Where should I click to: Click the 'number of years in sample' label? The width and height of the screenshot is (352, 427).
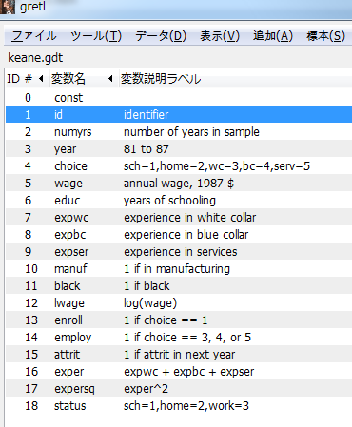[x=191, y=132]
